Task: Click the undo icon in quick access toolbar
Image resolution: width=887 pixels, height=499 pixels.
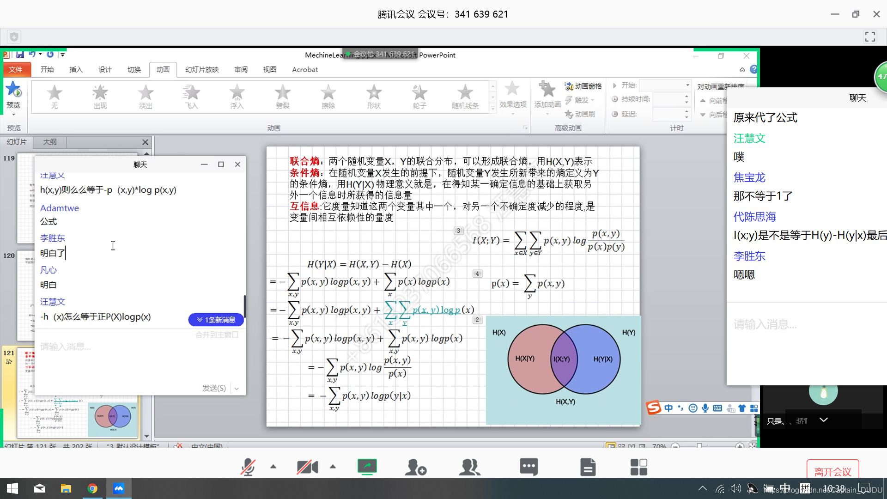Action: coord(32,55)
